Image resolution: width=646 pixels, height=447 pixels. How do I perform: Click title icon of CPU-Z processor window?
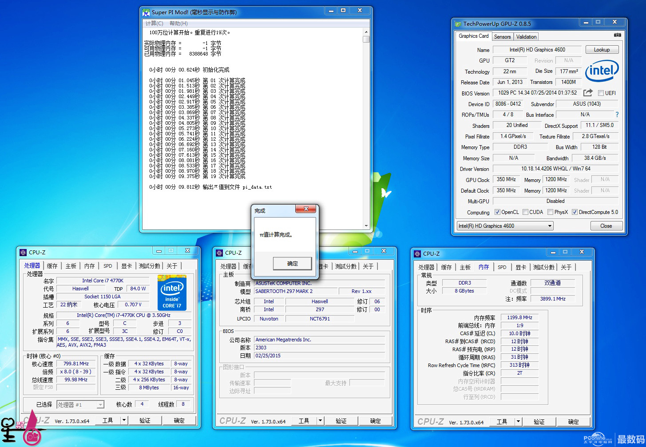pyautogui.click(x=24, y=252)
